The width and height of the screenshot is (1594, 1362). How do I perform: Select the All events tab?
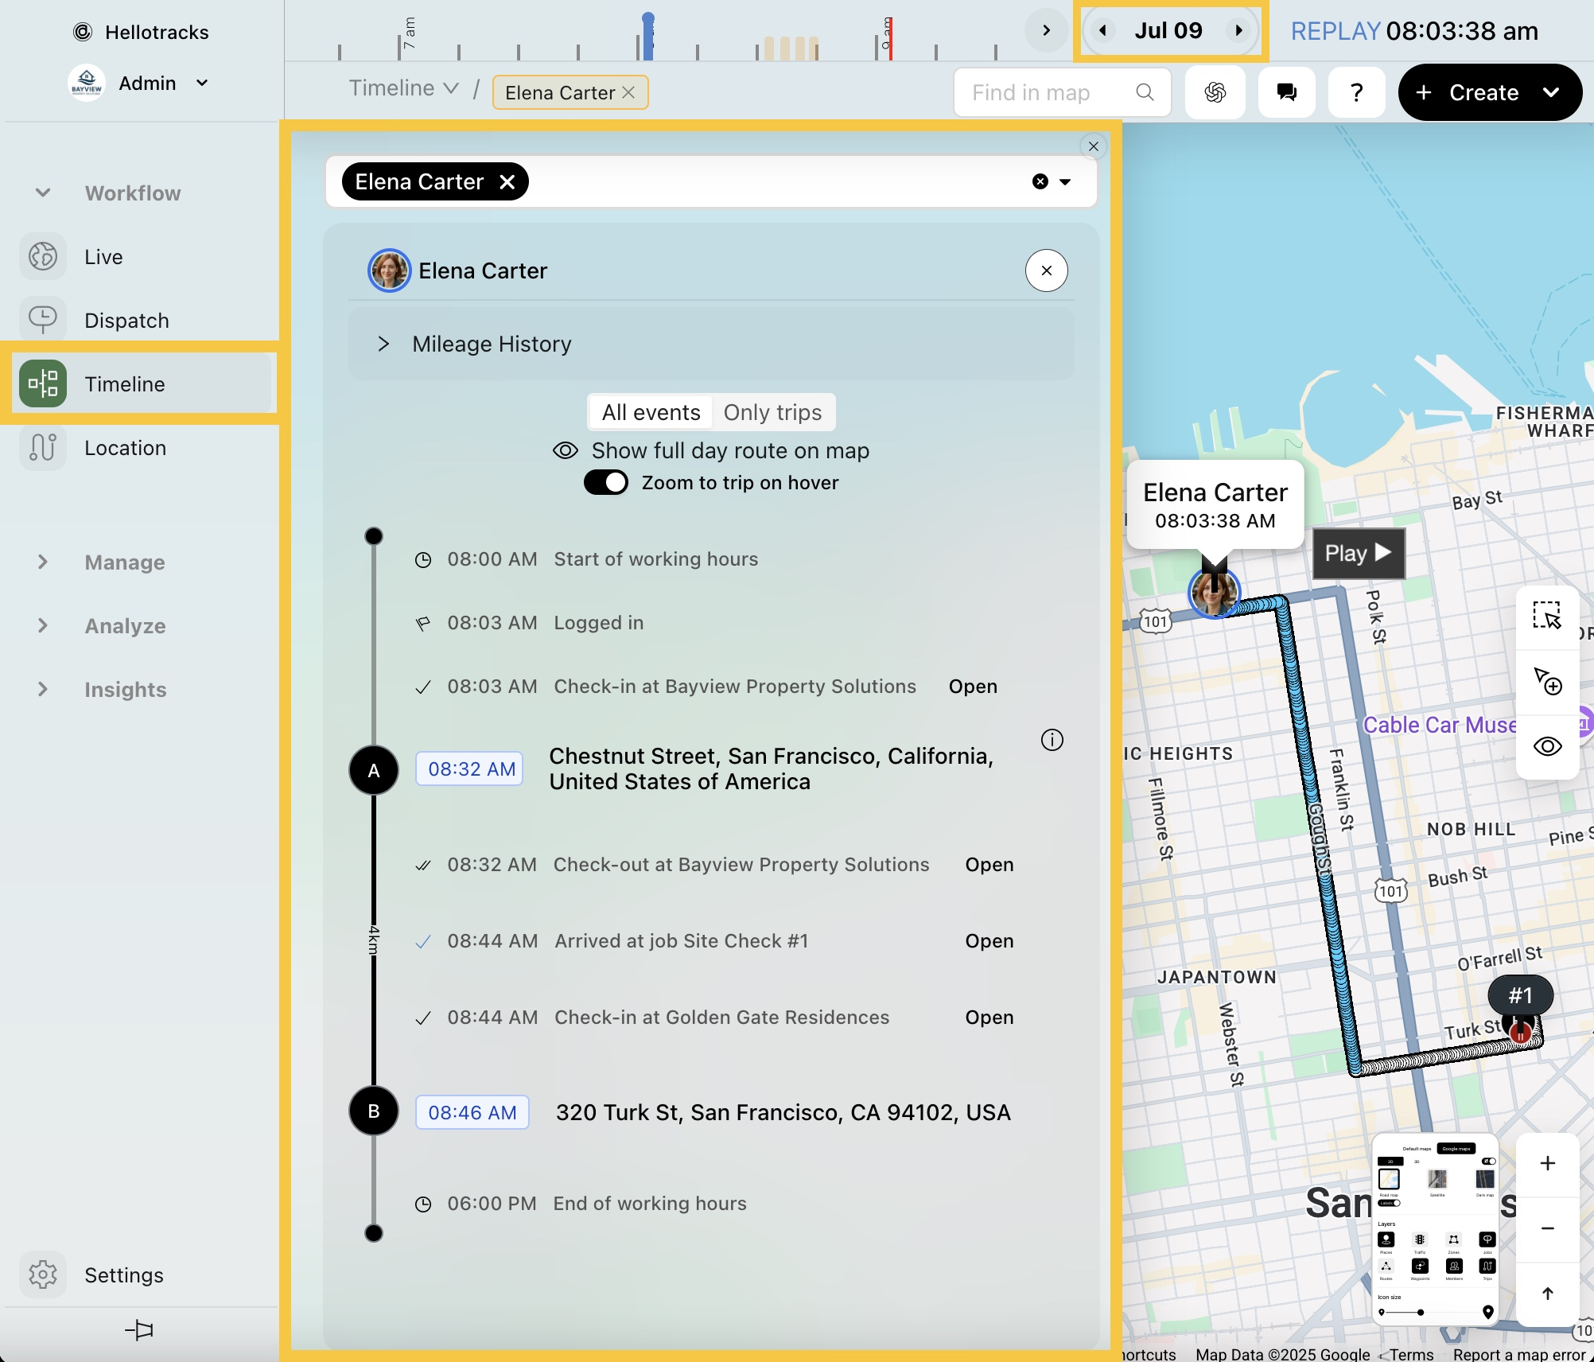click(x=651, y=412)
